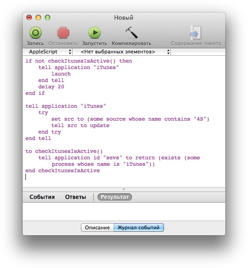Click the string "4S" in script
This screenshot has height=268, width=248.
pos(200,119)
